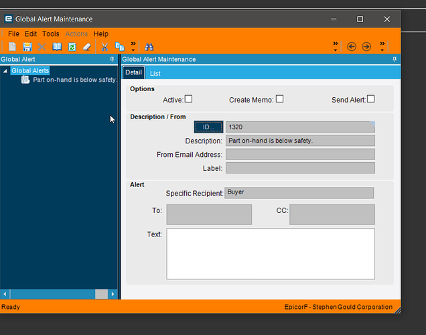The width and height of the screenshot is (426, 335).
Task: Click the right scroll arrow of tree panel
Action: pos(113,294)
